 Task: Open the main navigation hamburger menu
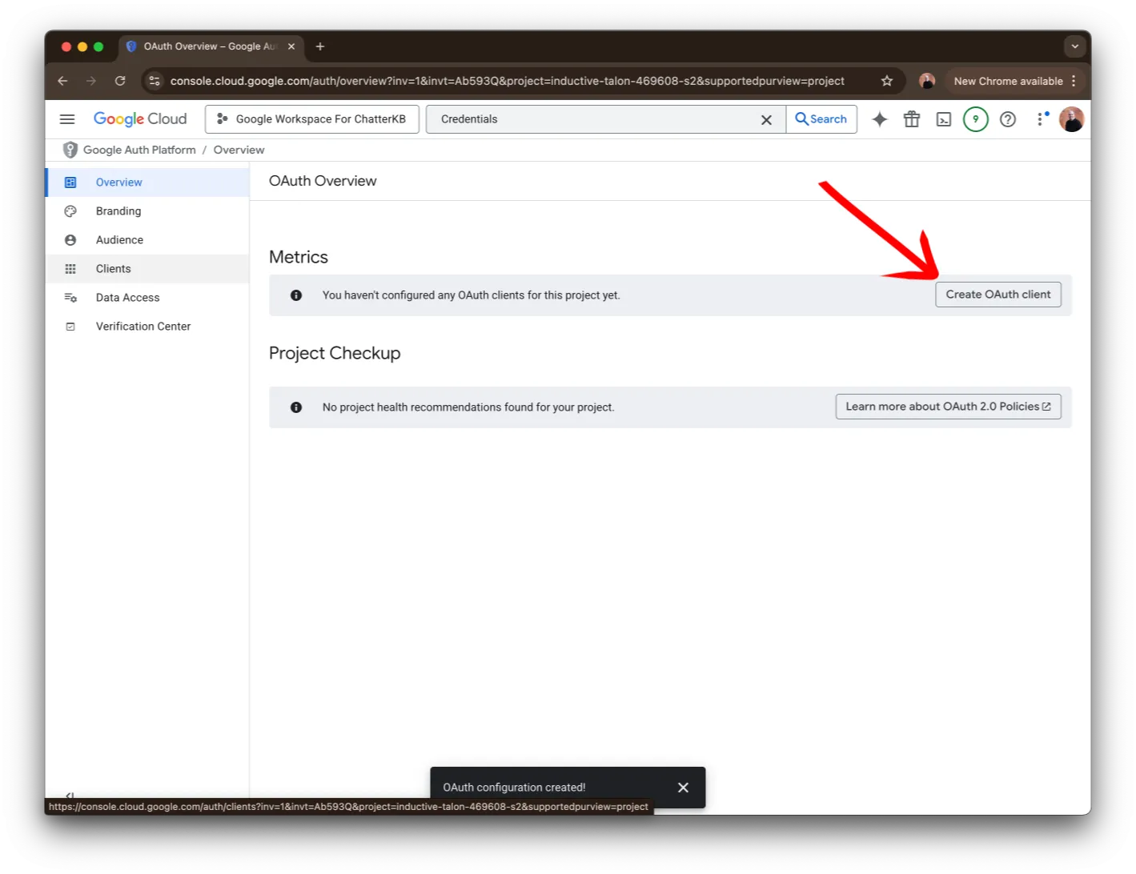tap(67, 119)
